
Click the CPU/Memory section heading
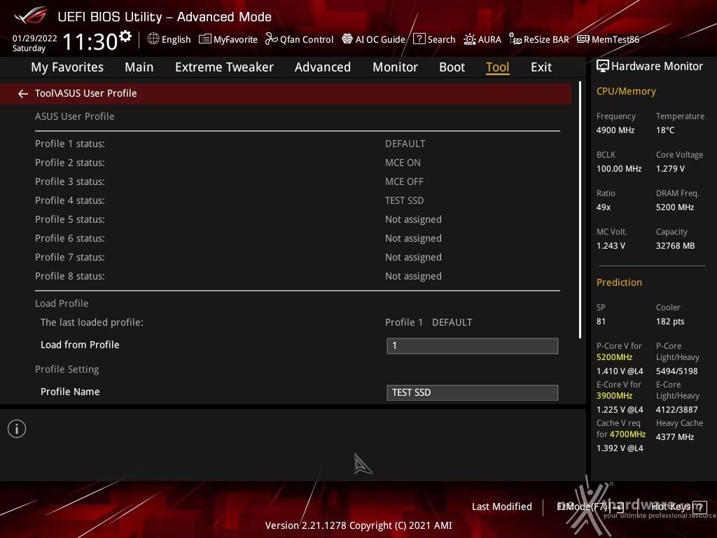coord(625,92)
